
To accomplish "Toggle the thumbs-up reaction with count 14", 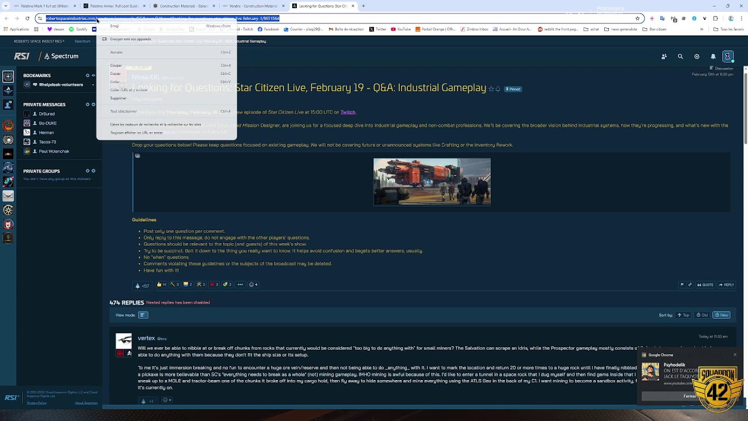I will coord(161,285).
